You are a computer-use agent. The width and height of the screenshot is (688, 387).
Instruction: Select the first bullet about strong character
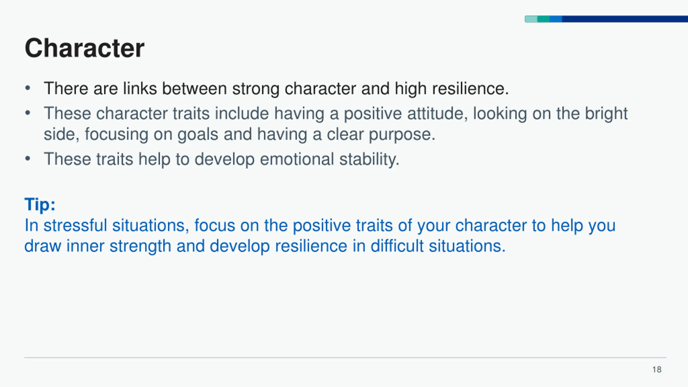(x=276, y=88)
